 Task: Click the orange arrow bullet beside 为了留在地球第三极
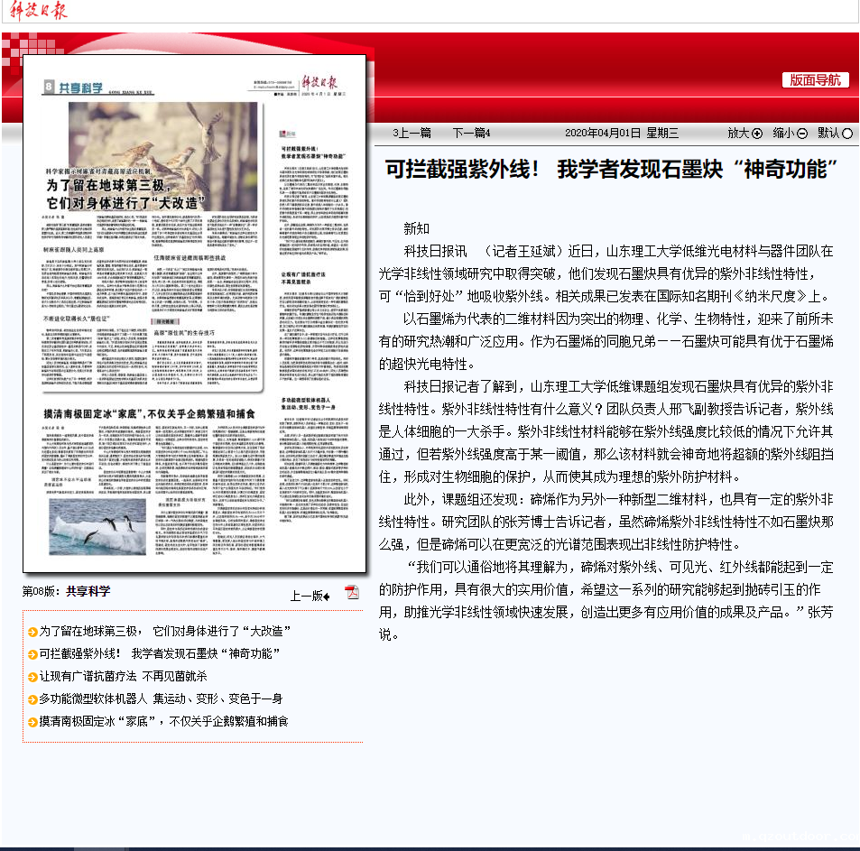pyautogui.click(x=32, y=631)
